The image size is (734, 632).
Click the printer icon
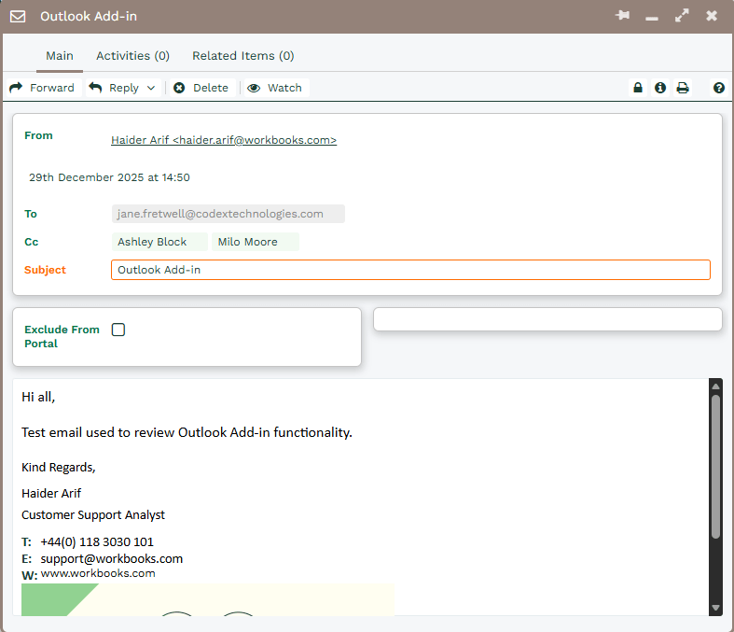683,88
